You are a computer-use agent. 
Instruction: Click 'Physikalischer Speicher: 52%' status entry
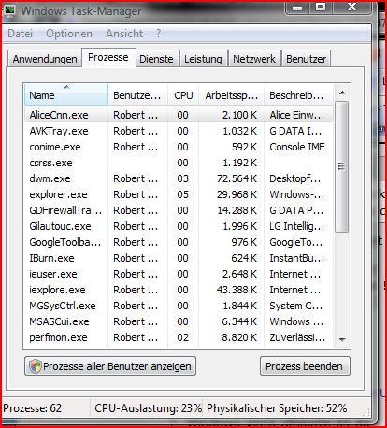point(277,408)
